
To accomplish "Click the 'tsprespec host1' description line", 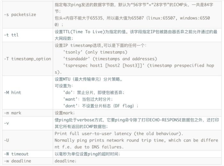I will tap(139, 66).
